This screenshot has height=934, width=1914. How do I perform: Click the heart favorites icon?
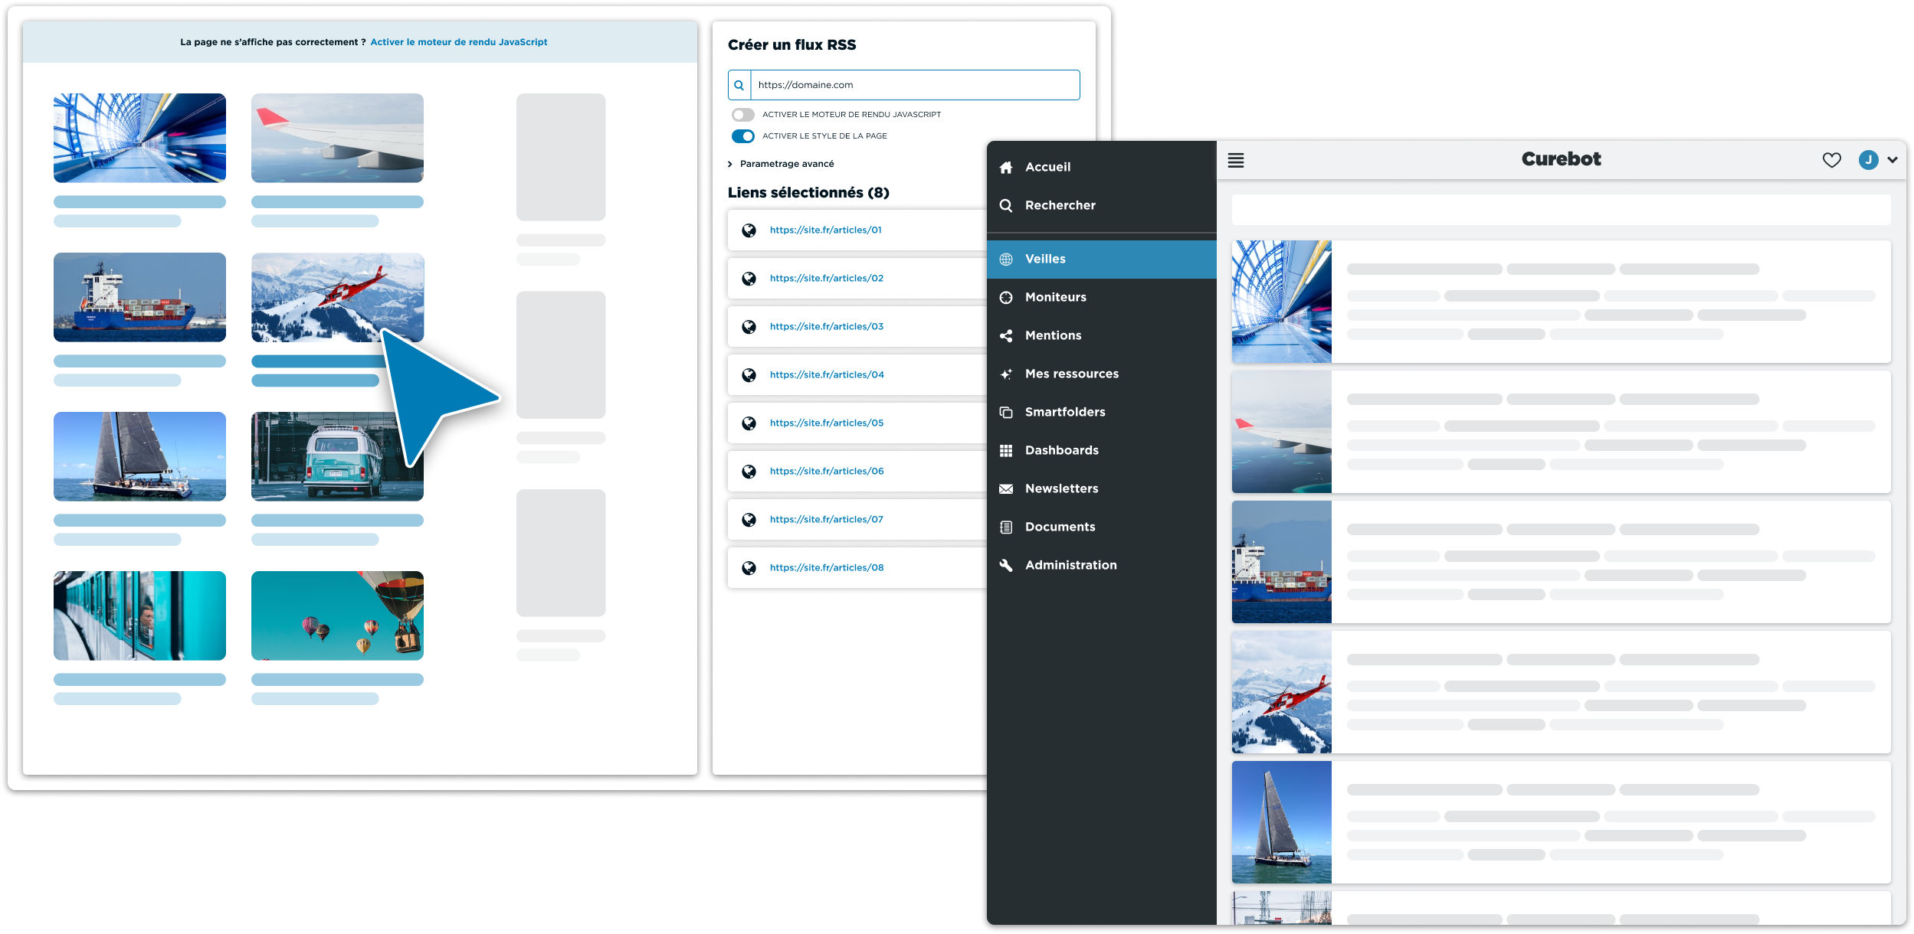(1831, 160)
